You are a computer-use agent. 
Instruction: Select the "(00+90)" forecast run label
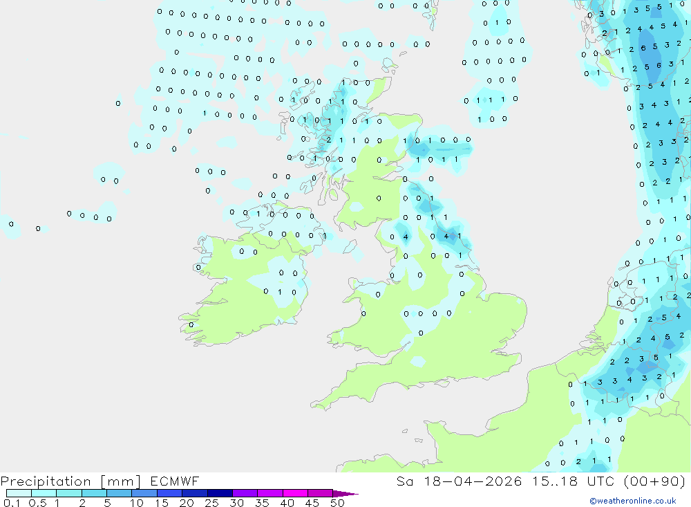(655, 481)
